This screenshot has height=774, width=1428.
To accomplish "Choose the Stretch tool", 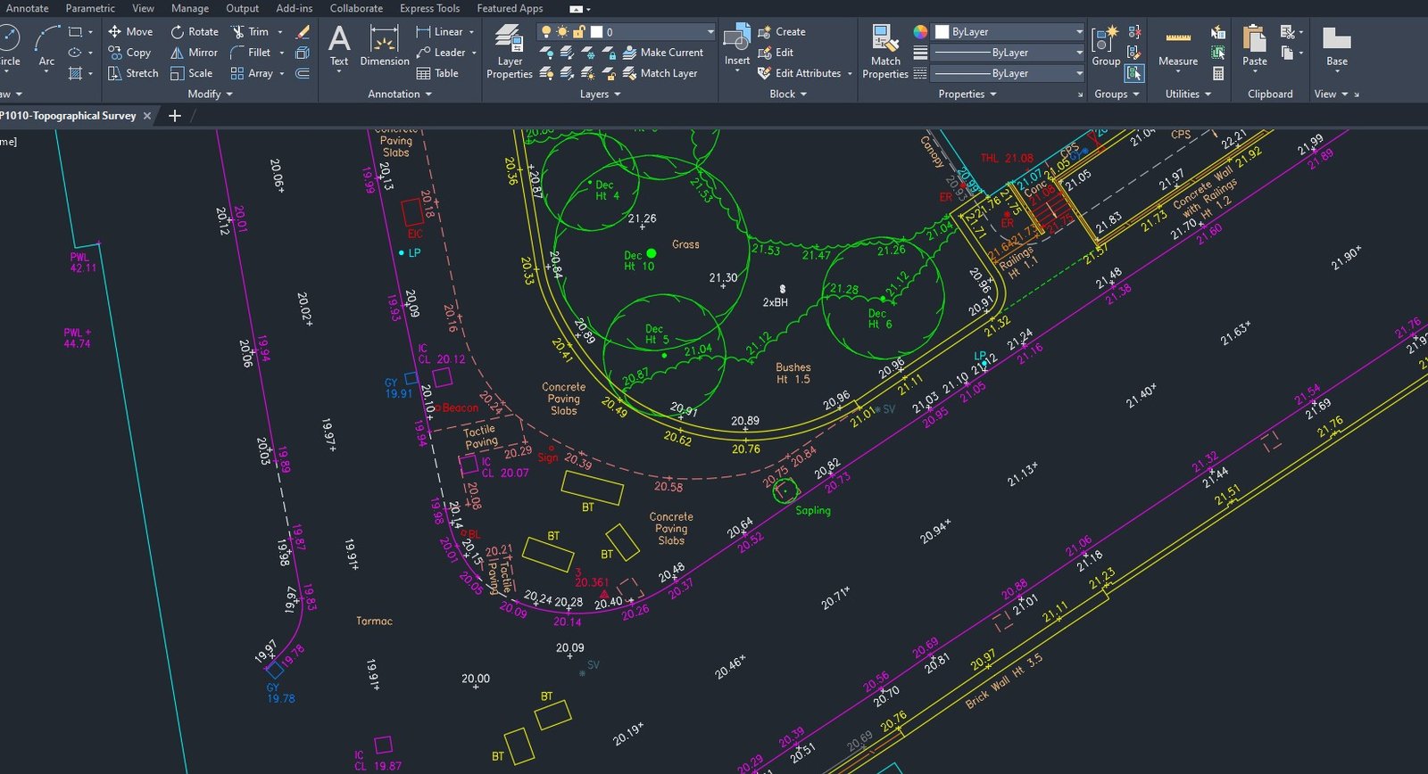I will [x=133, y=73].
